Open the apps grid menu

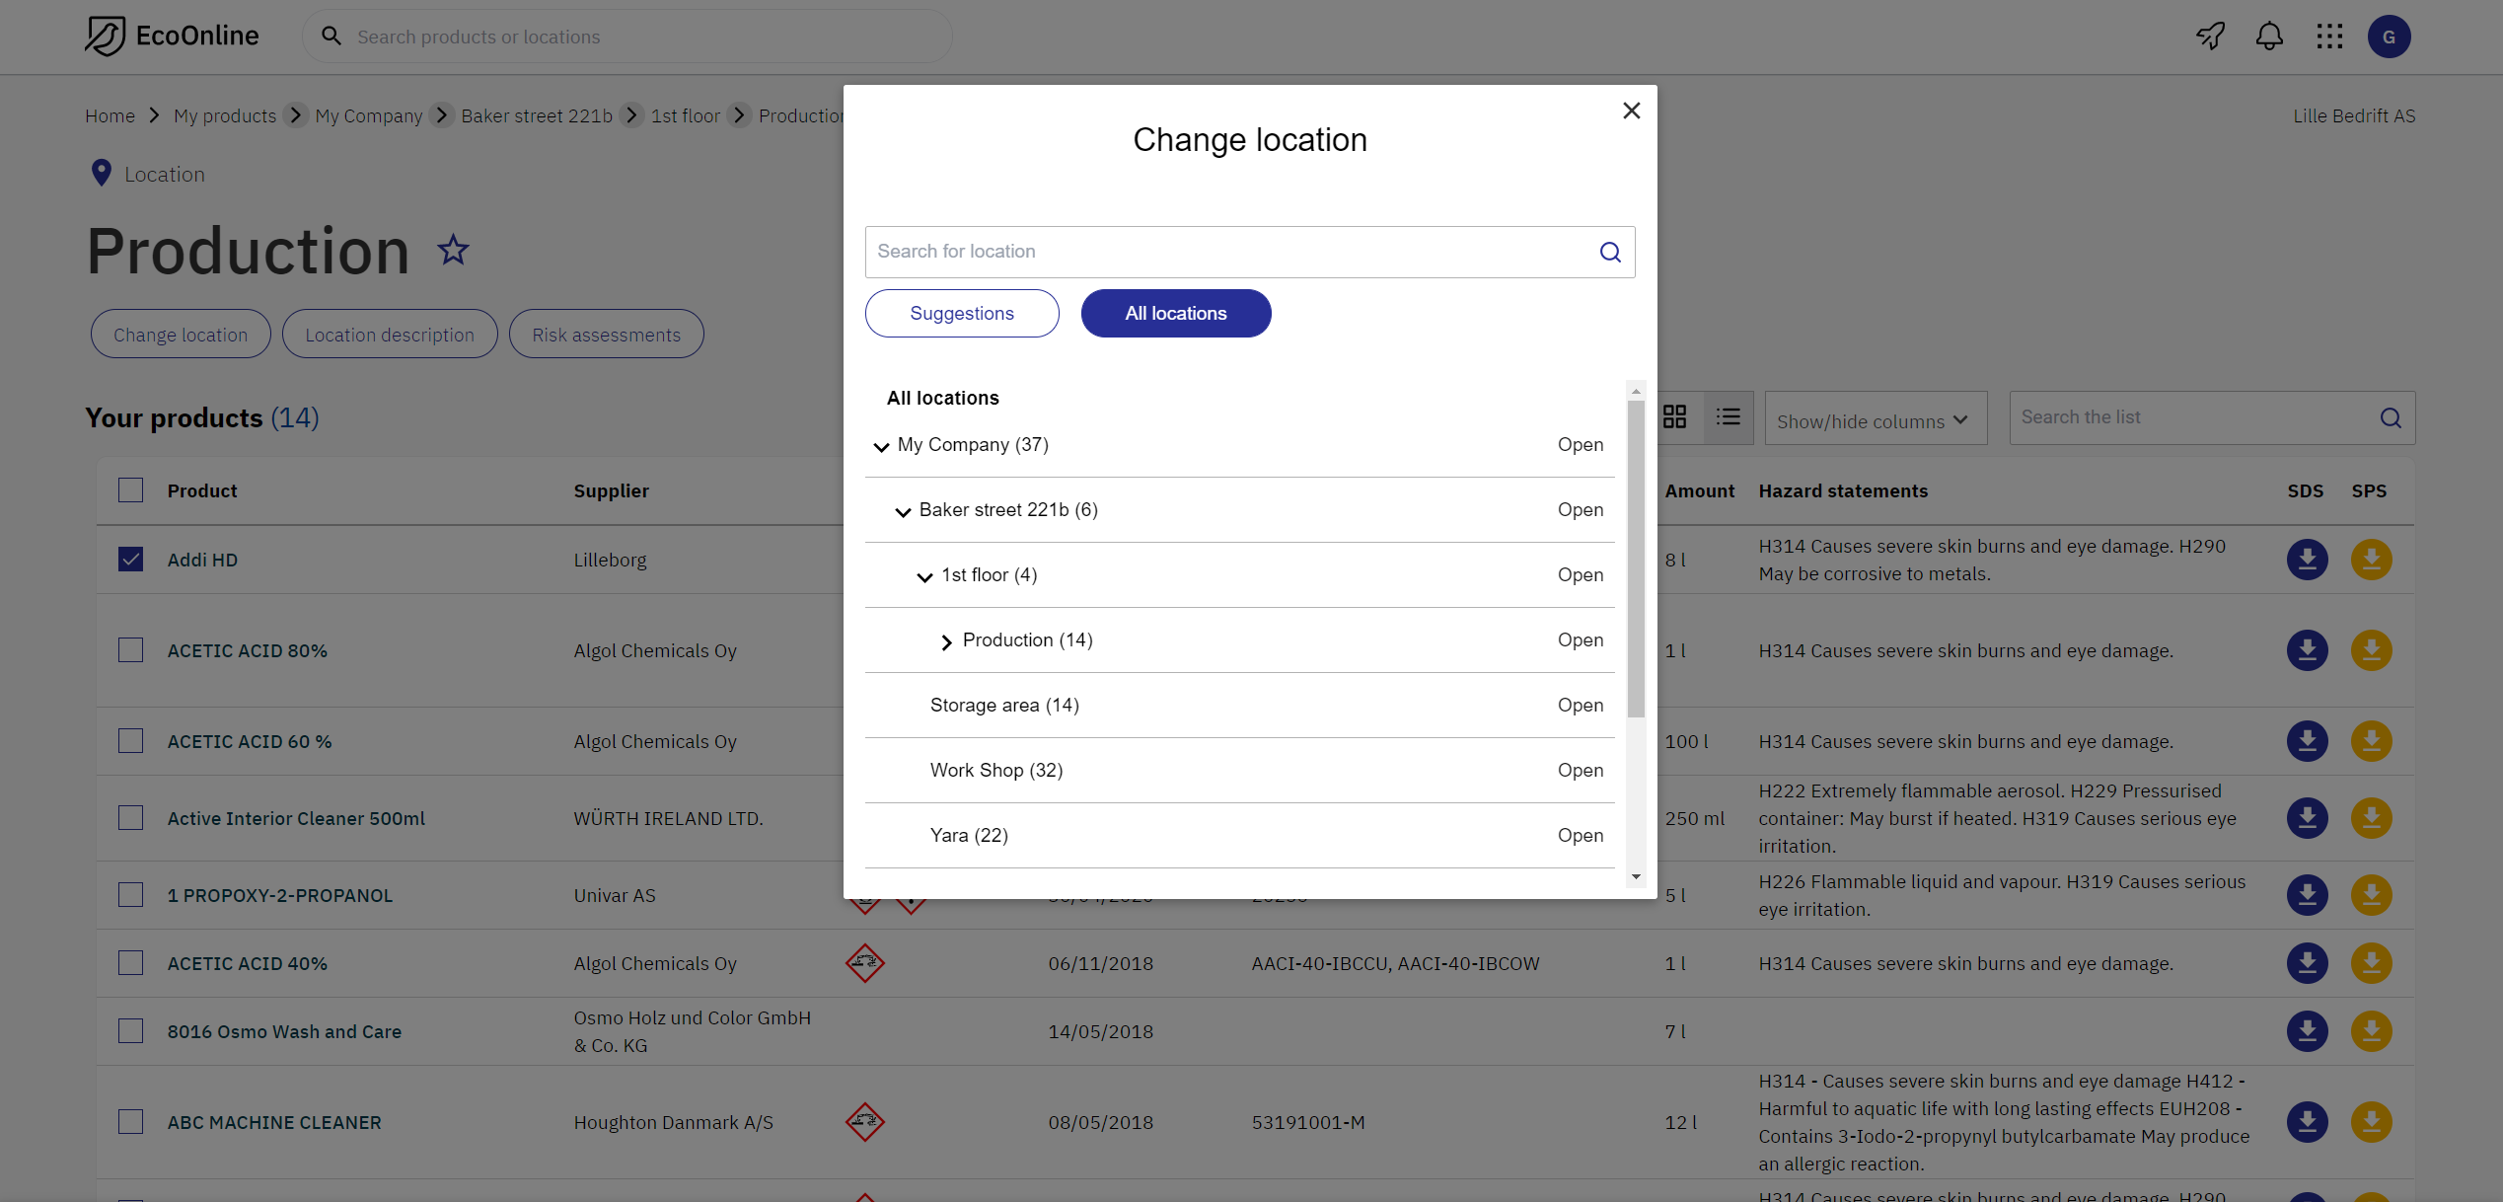point(2329,37)
